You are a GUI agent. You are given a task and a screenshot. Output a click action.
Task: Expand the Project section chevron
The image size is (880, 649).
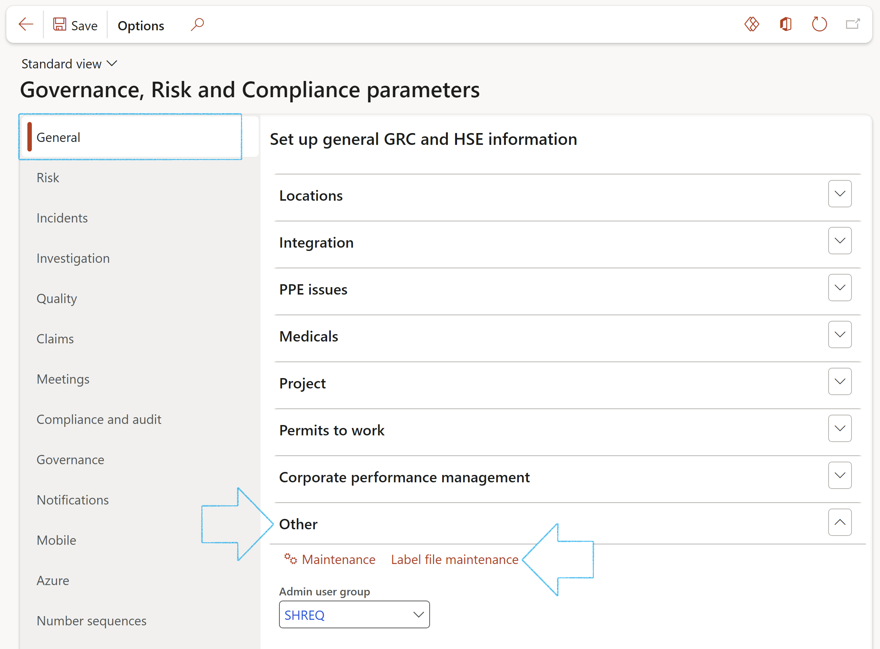click(x=840, y=381)
